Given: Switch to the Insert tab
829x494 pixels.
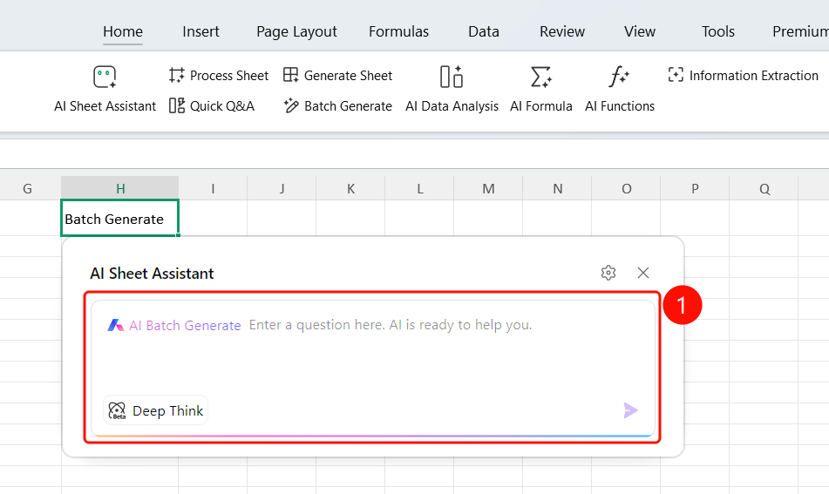Looking at the screenshot, I should click(200, 31).
